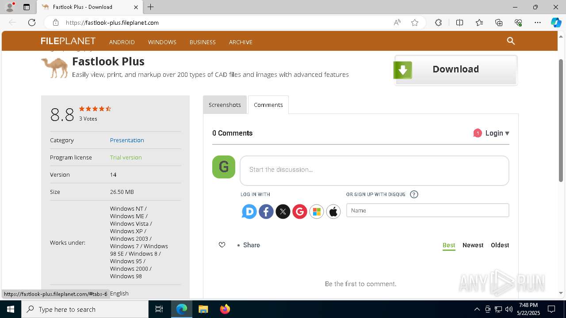Open Edge Settings and more menu

click(538, 23)
